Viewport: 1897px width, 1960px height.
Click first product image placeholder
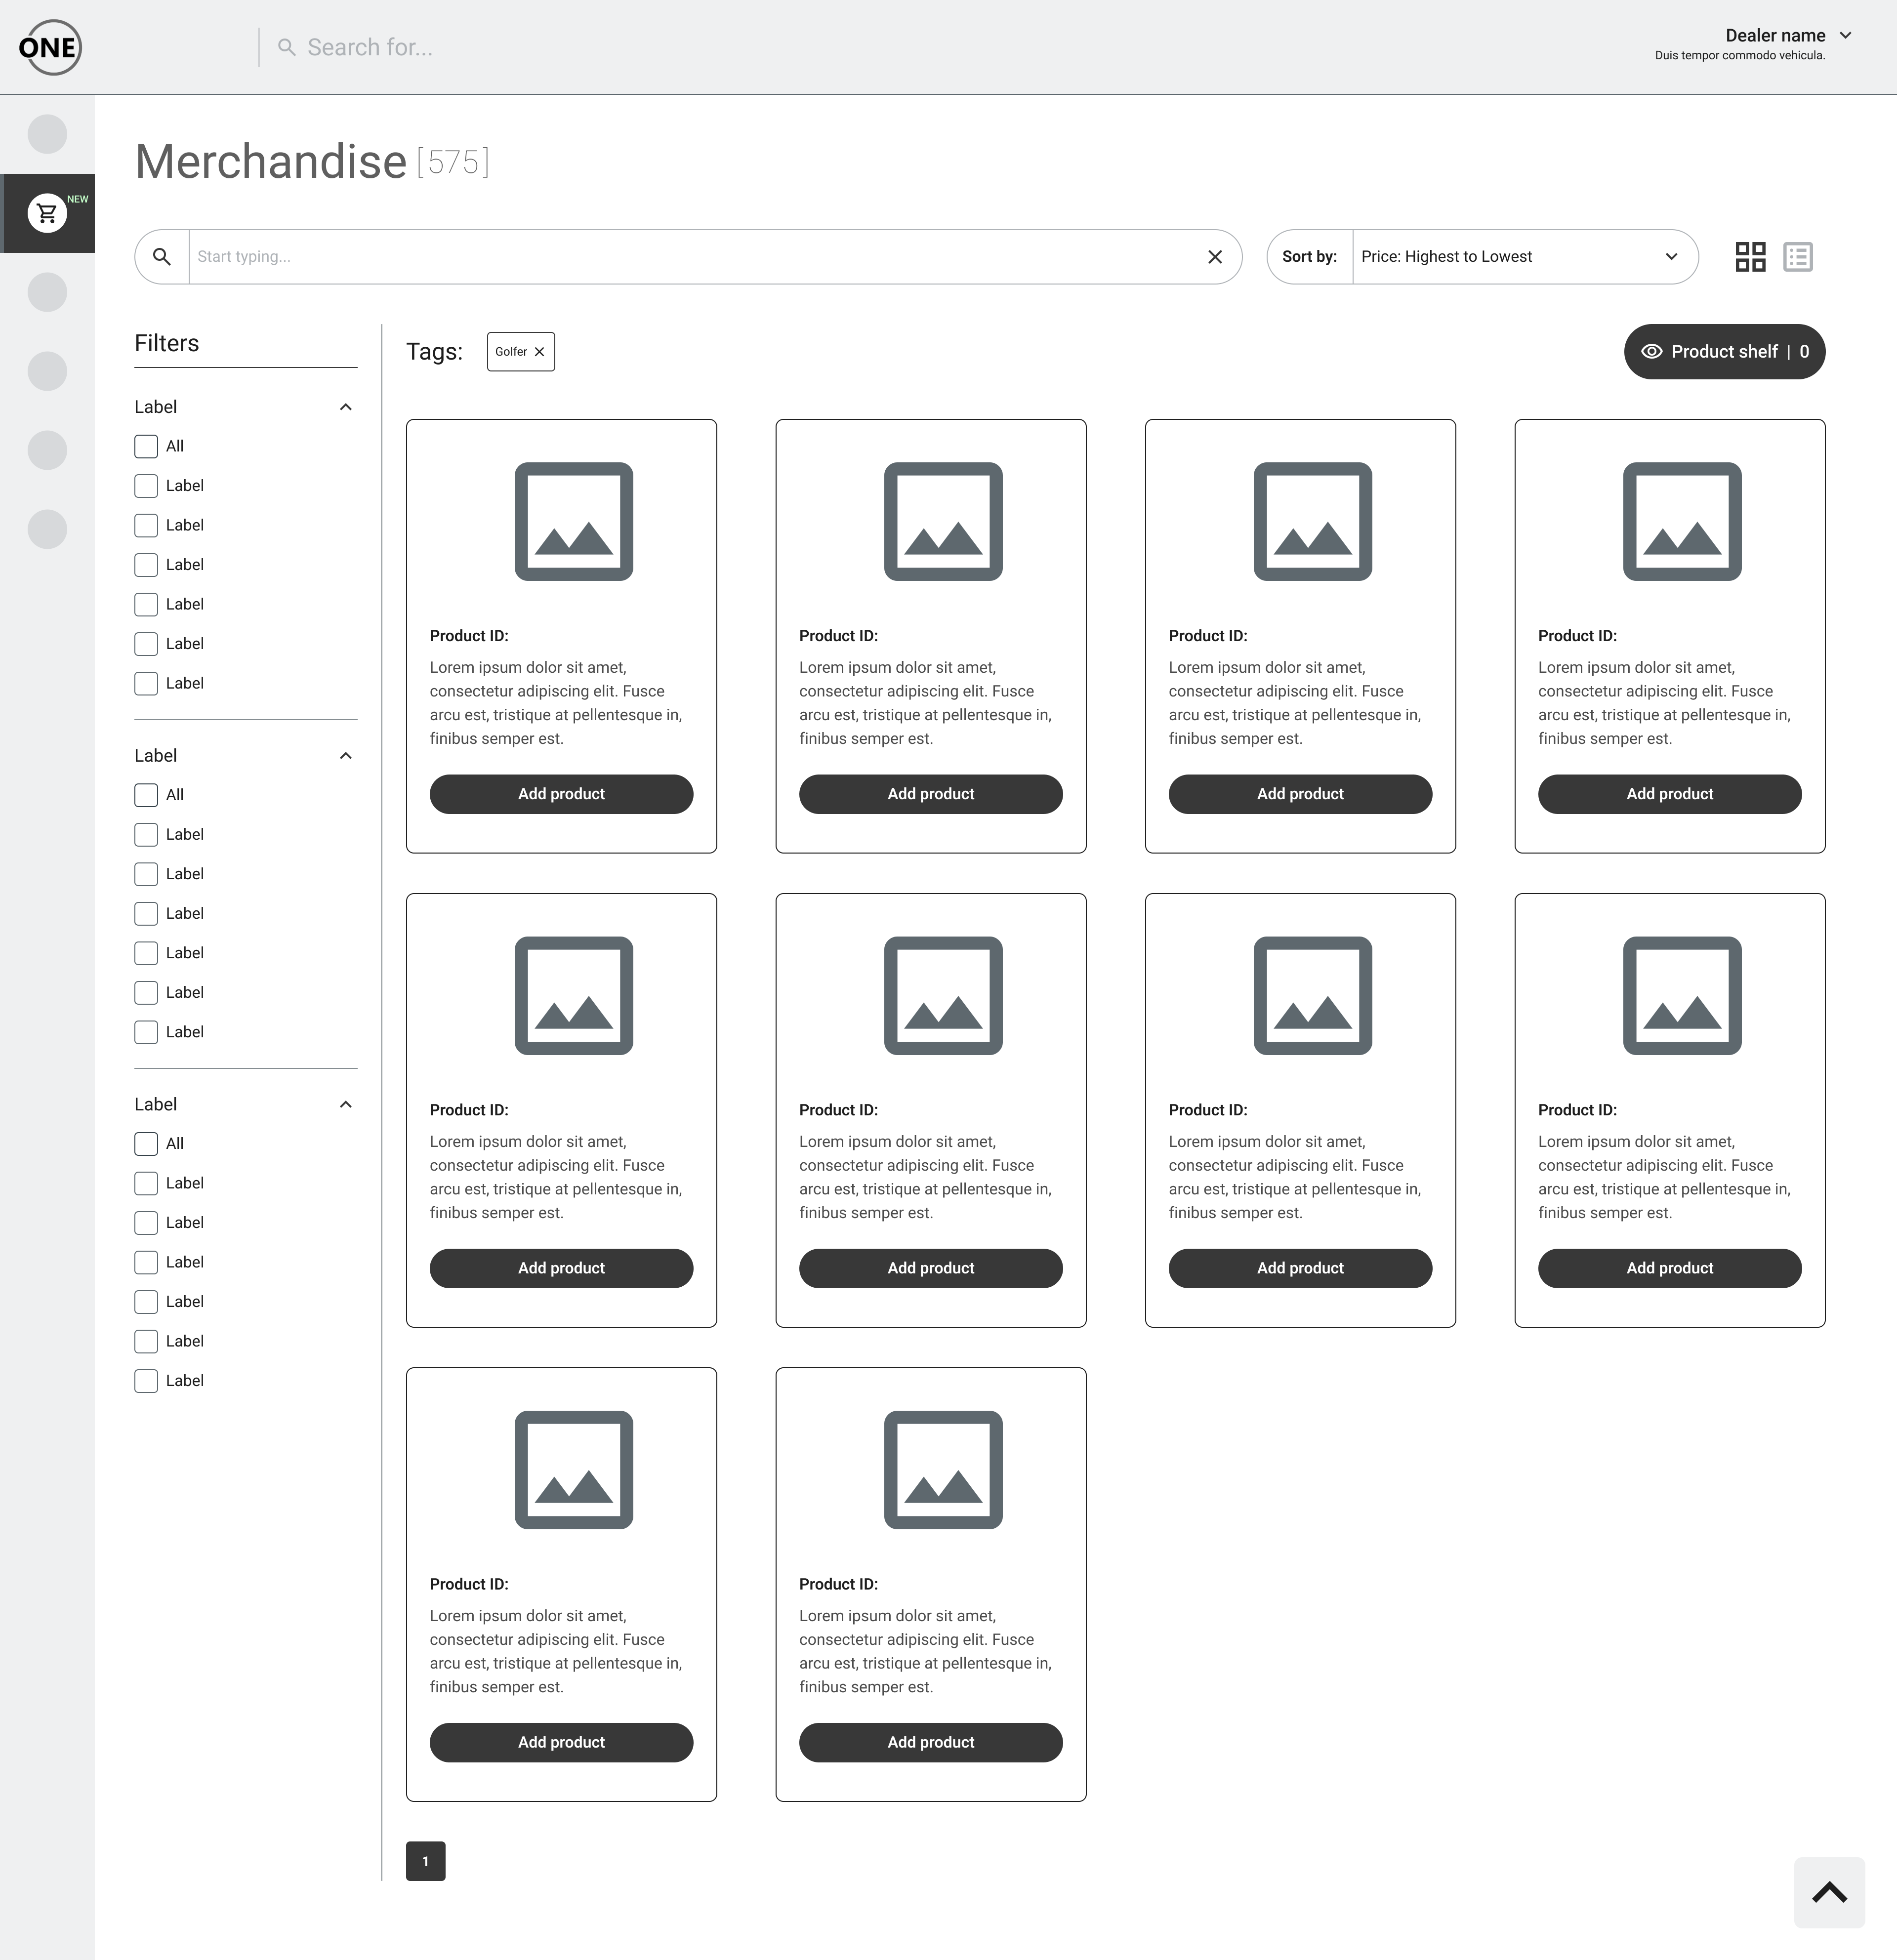pos(573,521)
